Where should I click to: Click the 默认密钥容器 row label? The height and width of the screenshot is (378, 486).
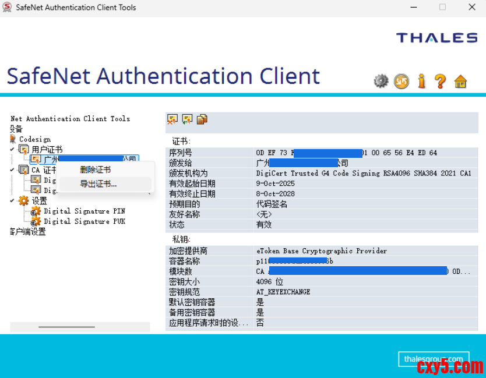192,302
